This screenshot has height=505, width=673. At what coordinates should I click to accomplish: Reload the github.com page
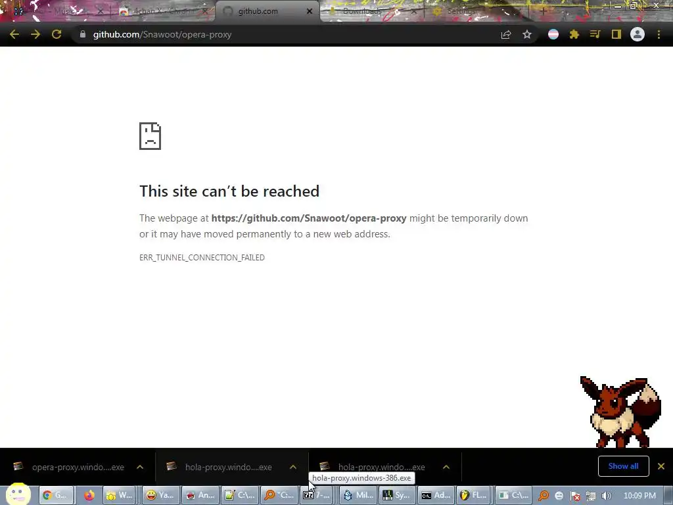pyautogui.click(x=57, y=34)
